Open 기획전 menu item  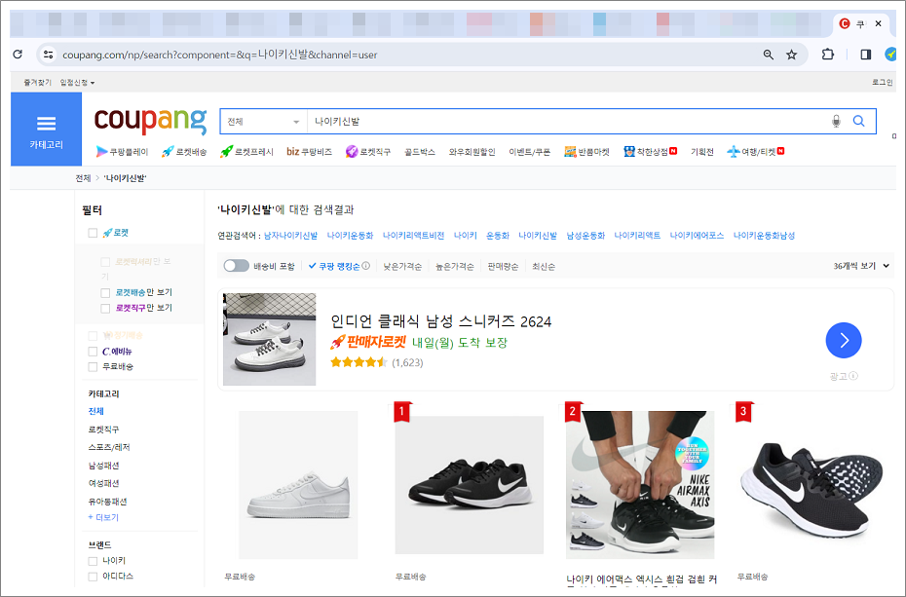pos(702,152)
